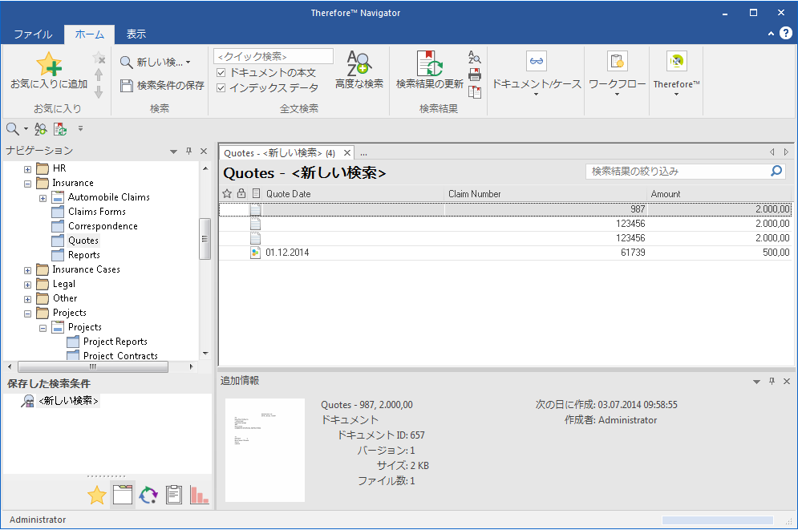Toggle the document body text checkbox

click(221, 73)
